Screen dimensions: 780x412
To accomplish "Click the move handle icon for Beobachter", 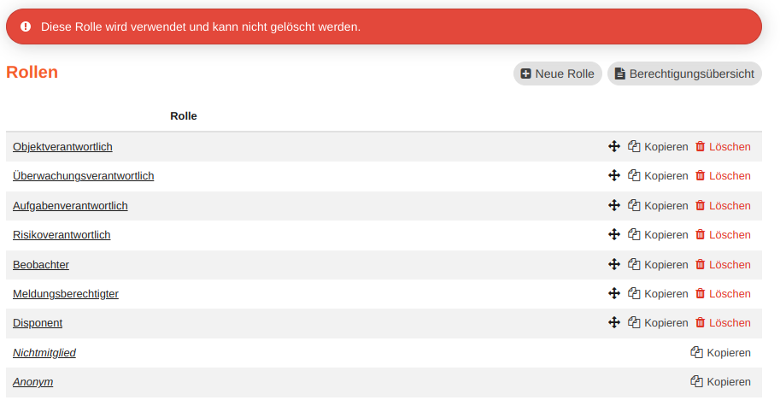I will pyautogui.click(x=613, y=264).
